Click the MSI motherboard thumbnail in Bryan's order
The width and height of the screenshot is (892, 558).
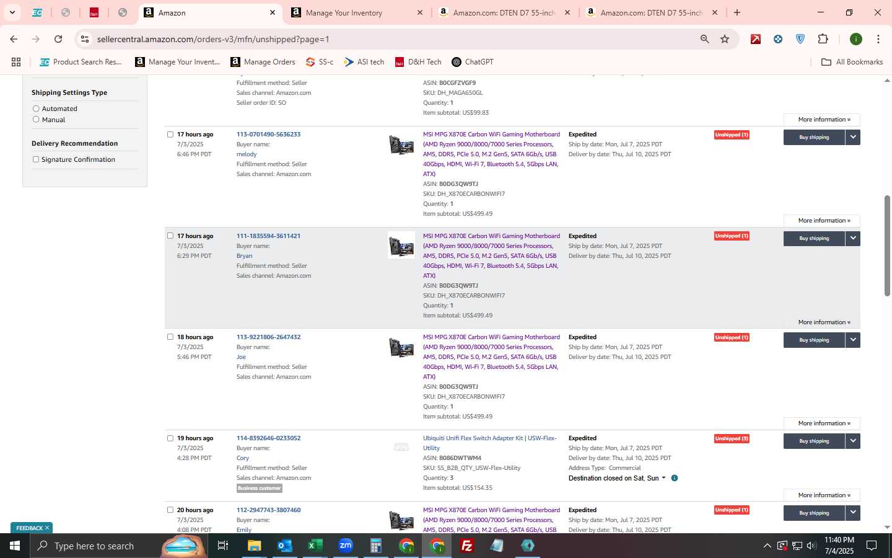tap(401, 246)
